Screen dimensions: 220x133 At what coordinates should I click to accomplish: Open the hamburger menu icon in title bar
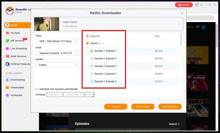coord(201,5)
